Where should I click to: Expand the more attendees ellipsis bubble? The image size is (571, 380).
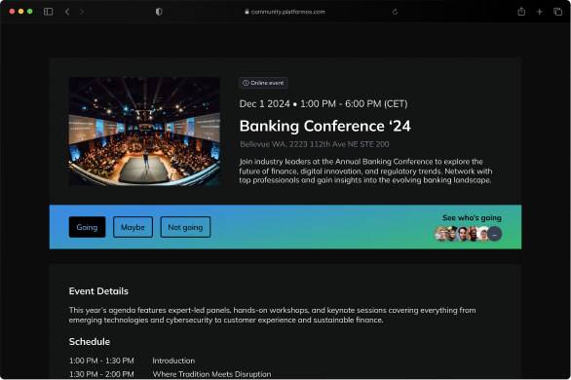(495, 234)
